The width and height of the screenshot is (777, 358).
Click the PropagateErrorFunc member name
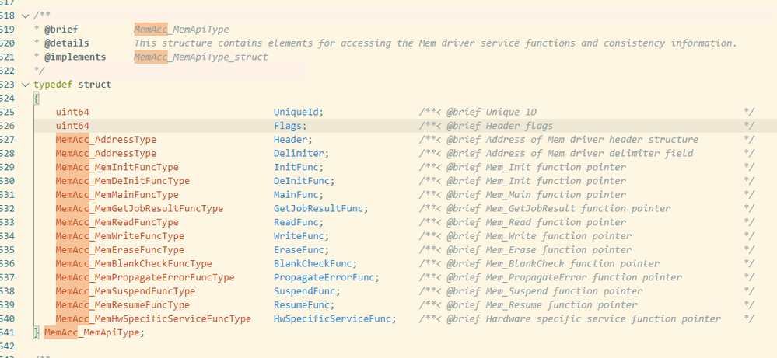(x=325, y=277)
